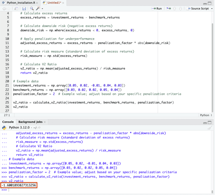Click the Source Script button

197,8
